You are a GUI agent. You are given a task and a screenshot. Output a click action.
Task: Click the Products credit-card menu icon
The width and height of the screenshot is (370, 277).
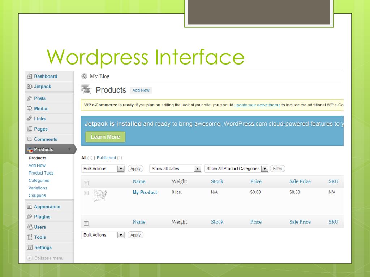pos(30,150)
